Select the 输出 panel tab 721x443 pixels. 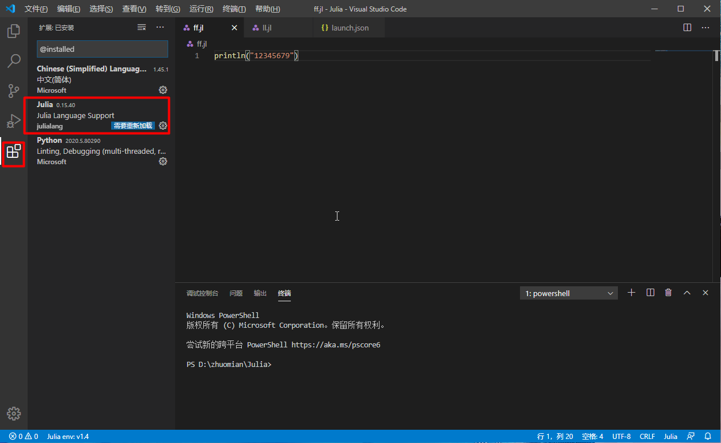click(x=260, y=293)
